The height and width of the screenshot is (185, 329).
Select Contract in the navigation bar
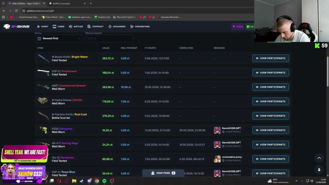pyautogui.click(x=95, y=26)
